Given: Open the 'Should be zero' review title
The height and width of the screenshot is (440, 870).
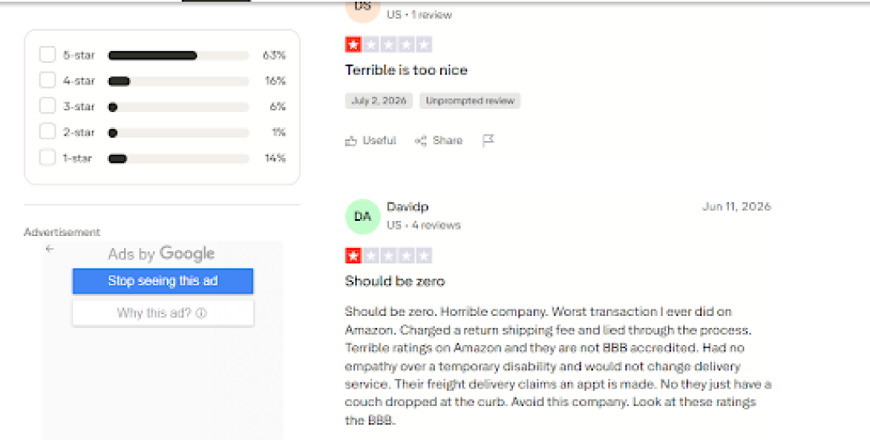Looking at the screenshot, I should click(395, 281).
